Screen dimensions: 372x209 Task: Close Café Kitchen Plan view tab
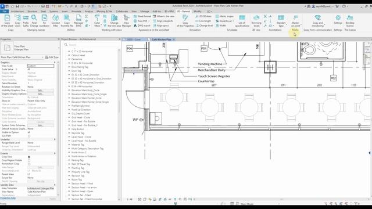[x=174, y=39]
